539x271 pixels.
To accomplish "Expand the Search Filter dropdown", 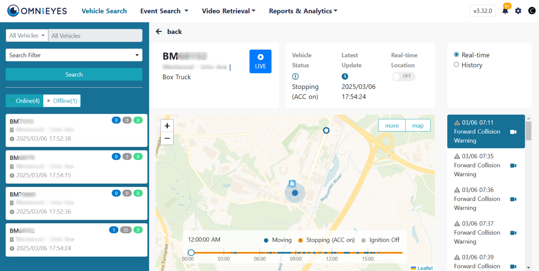I will tap(74, 55).
